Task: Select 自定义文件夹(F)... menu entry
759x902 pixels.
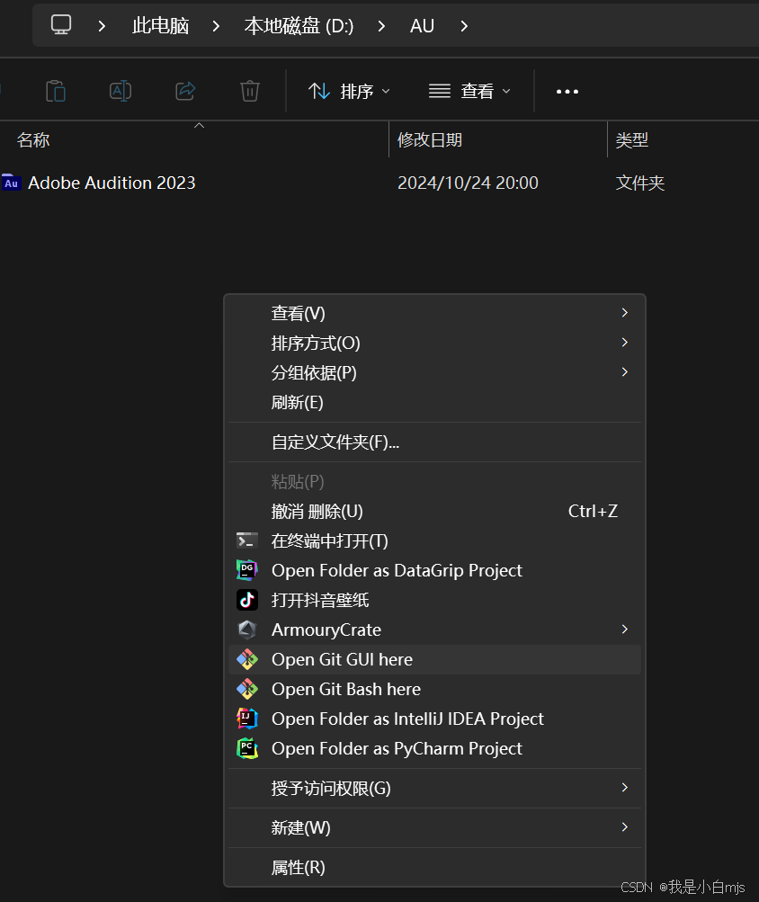Action: click(x=434, y=442)
